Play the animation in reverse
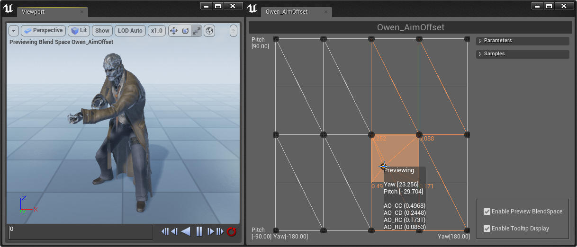Viewport: 577px width, 247px height. tap(186, 231)
